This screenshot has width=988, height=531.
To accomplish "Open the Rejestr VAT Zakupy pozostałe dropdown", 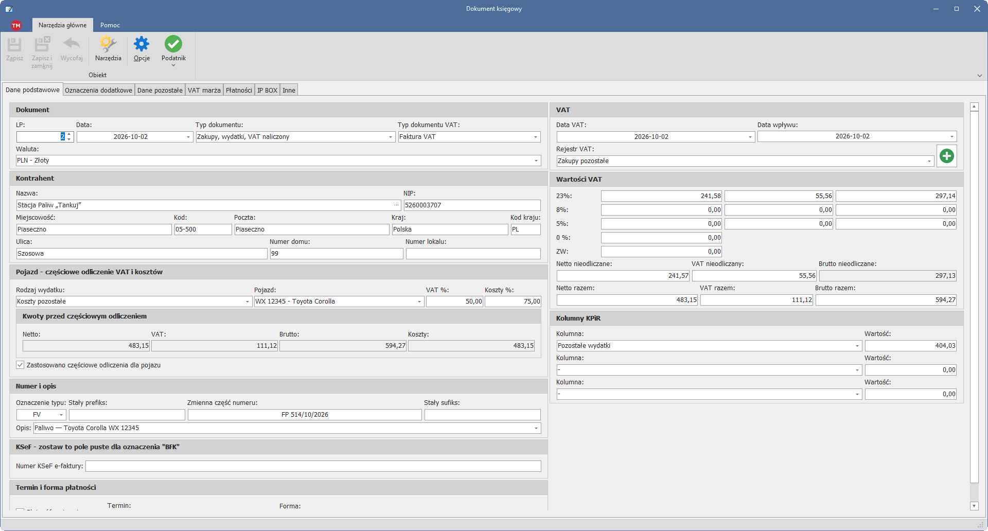I will click(x=929, y=161).
